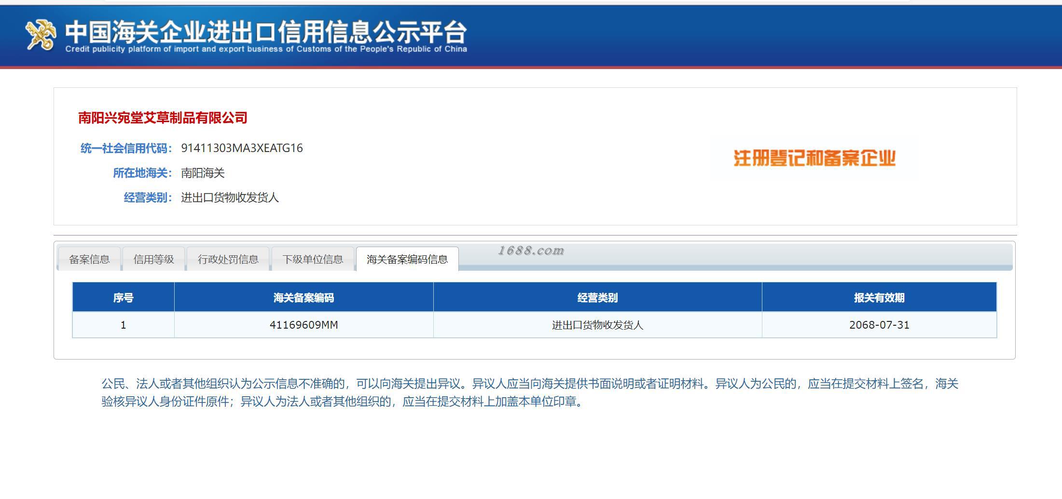View the 下级单位信息 tab
The image size is (1062, 499).
coord(313,259)
